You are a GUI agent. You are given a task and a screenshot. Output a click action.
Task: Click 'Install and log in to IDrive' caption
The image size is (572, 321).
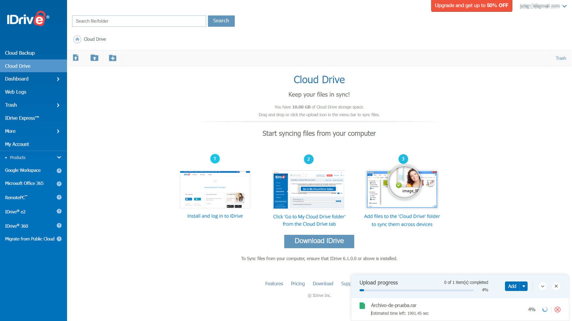(215, 216)
